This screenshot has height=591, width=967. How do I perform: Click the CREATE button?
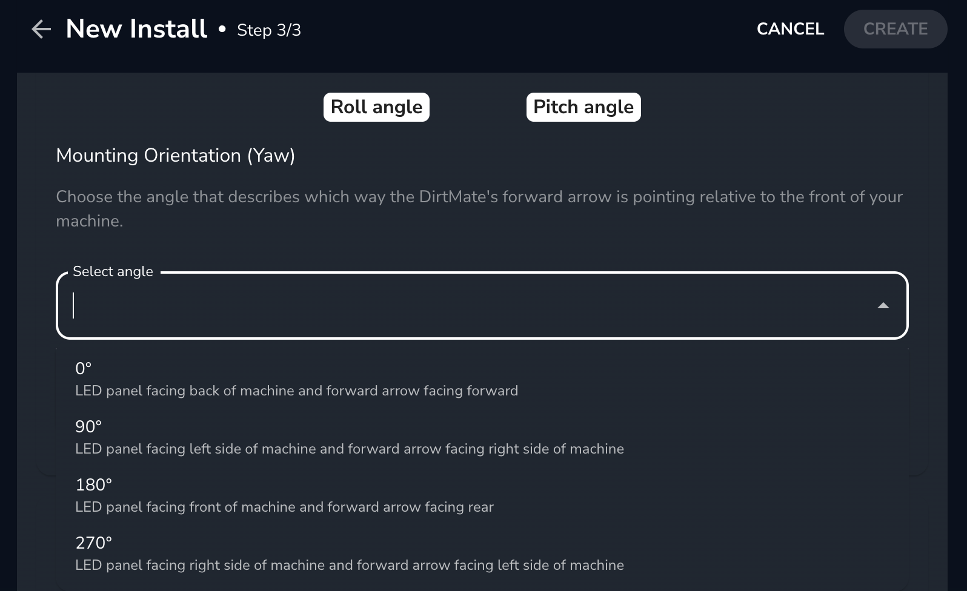coord(895,29)
